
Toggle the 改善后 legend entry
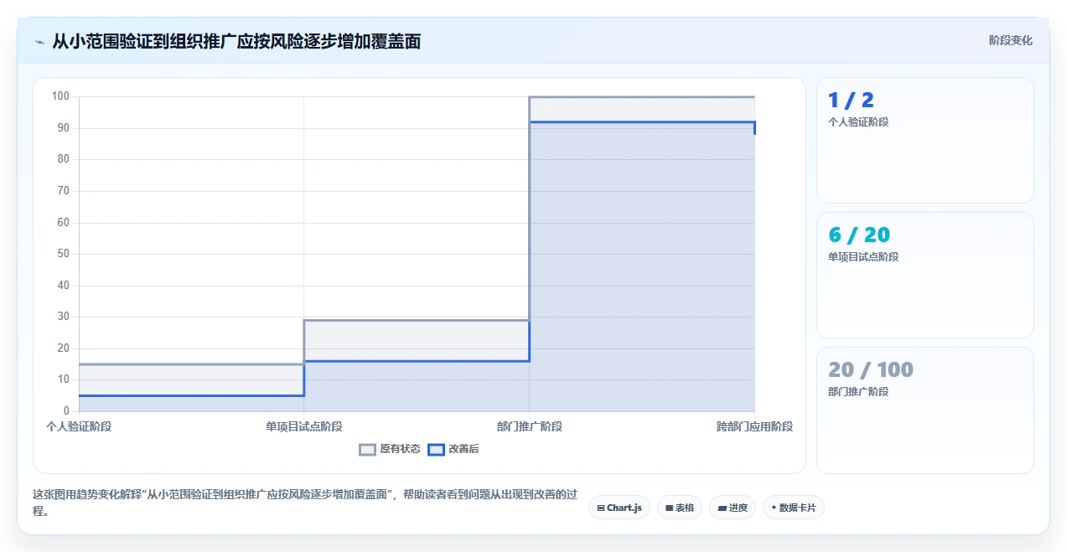[x=453, y=449]
